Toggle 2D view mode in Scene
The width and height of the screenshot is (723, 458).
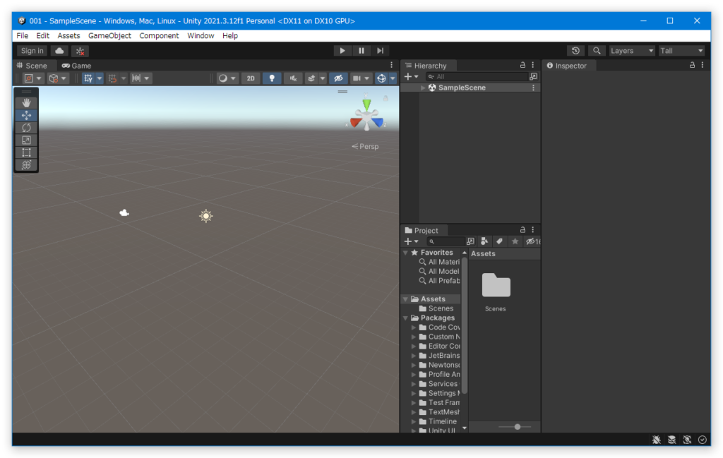pos(251,78)
